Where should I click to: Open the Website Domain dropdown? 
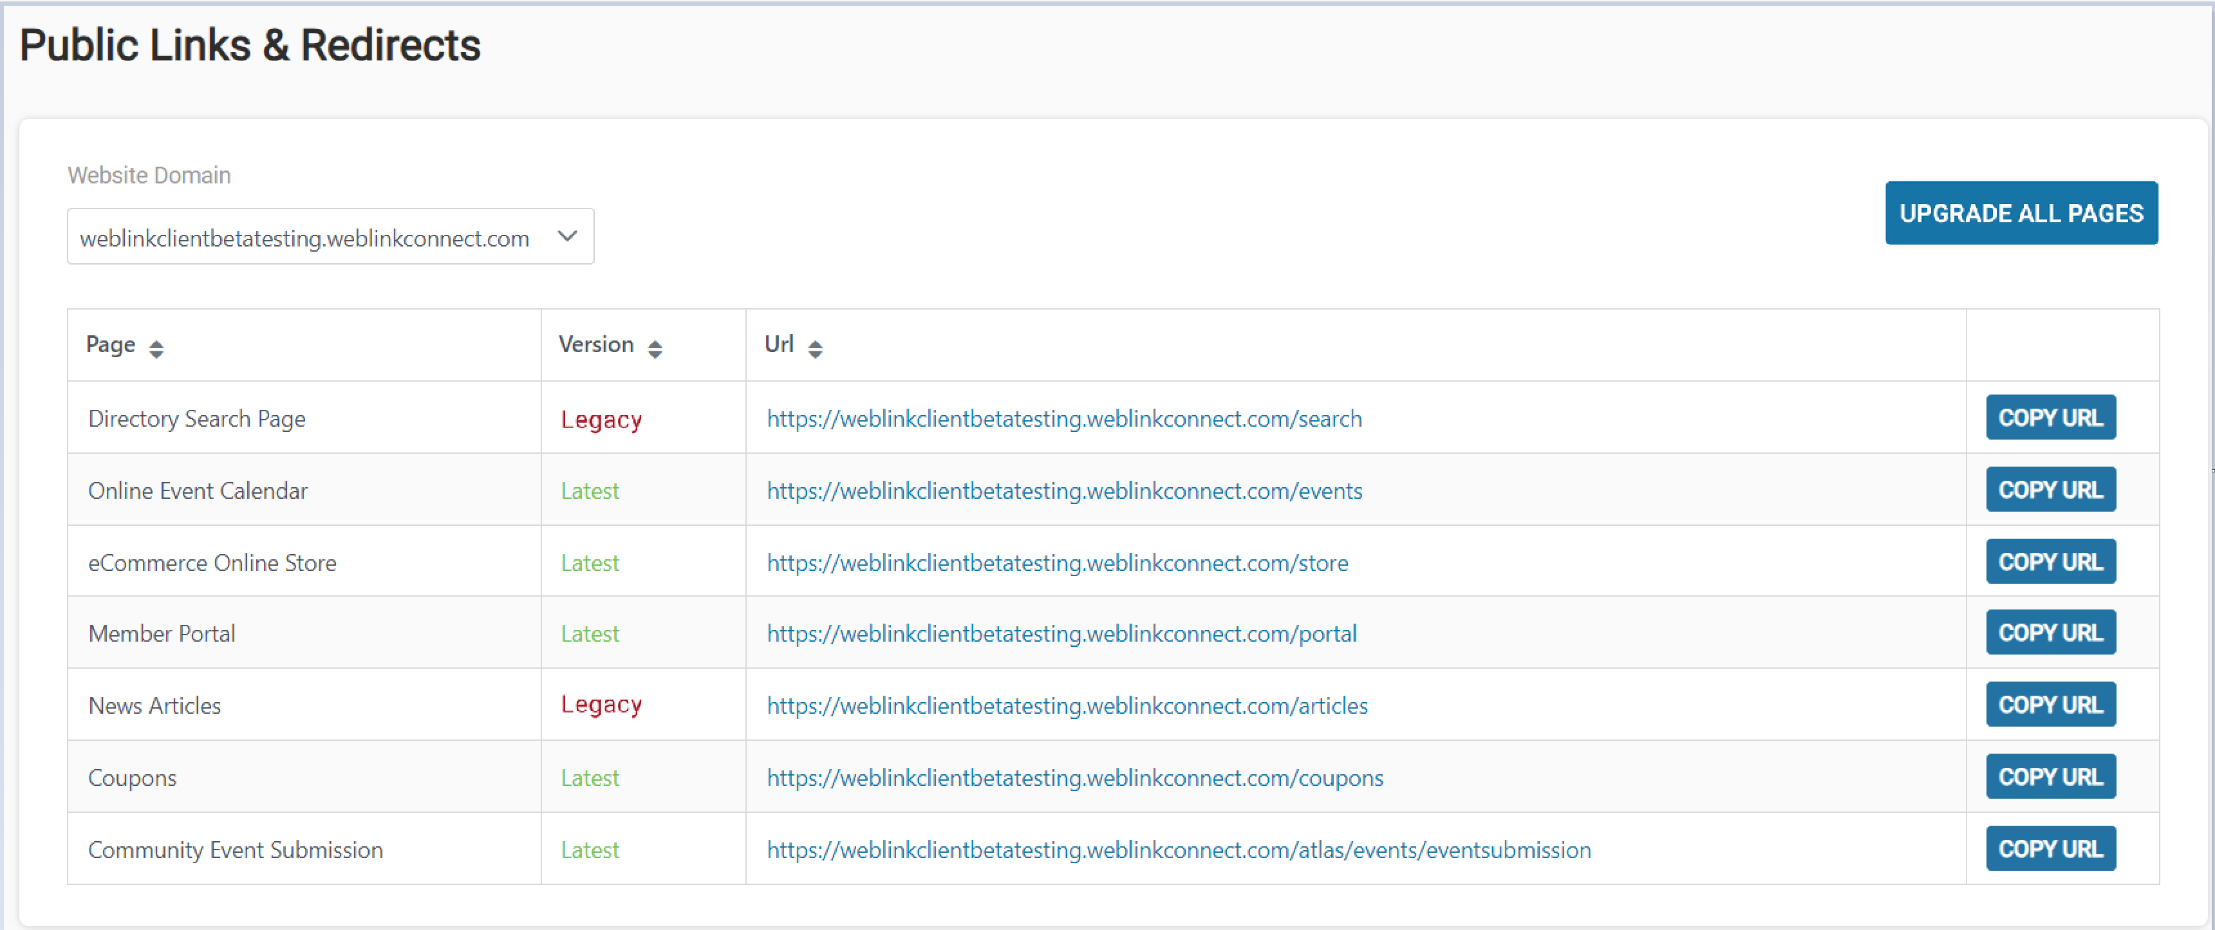click(x=330, y=236)
